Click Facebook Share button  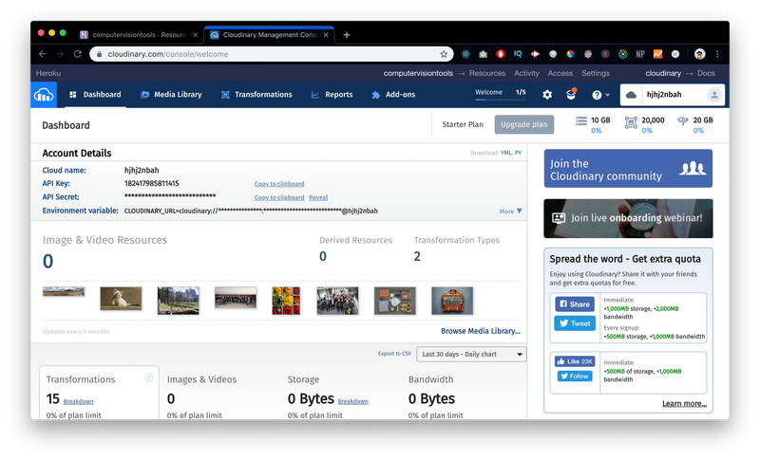575,304
